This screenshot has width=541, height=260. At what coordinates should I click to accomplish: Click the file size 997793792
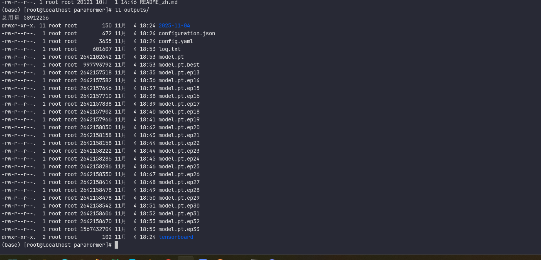(97, 65)
